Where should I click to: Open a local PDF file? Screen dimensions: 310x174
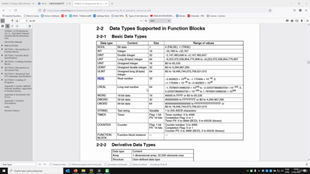pos(297,21)
